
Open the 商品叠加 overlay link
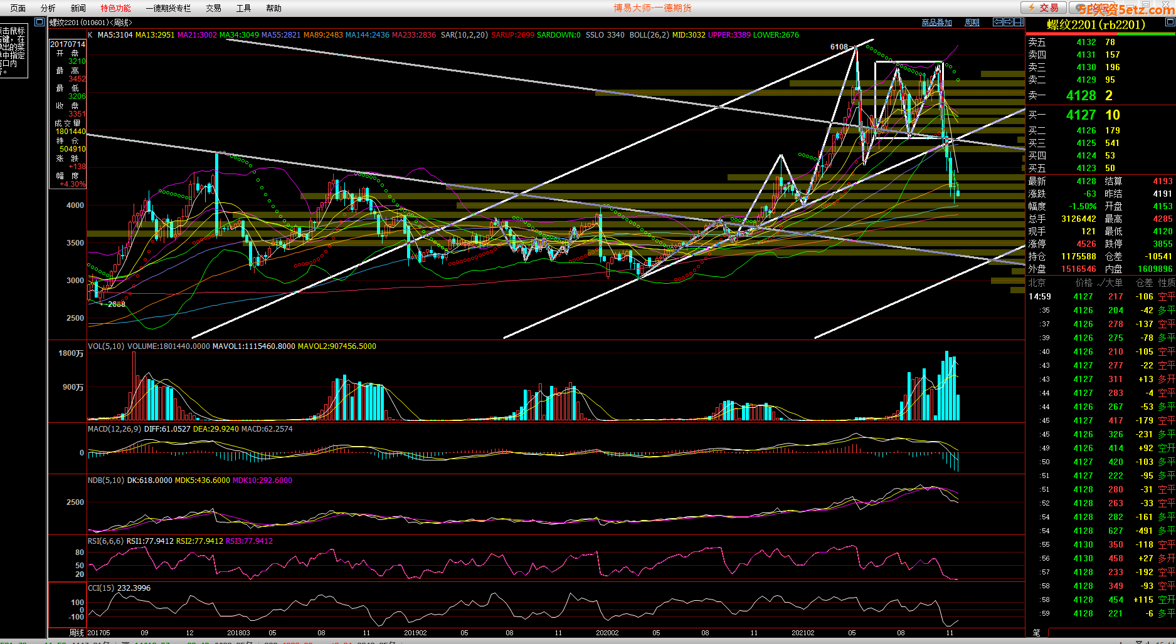(x=936, y=23)
